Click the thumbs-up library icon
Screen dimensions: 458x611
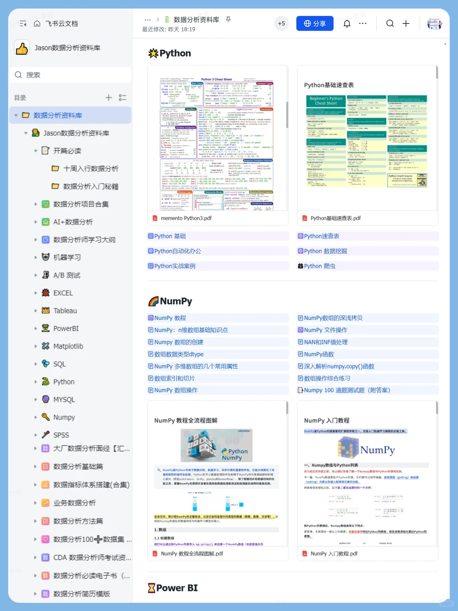click(x=22, y=48)
